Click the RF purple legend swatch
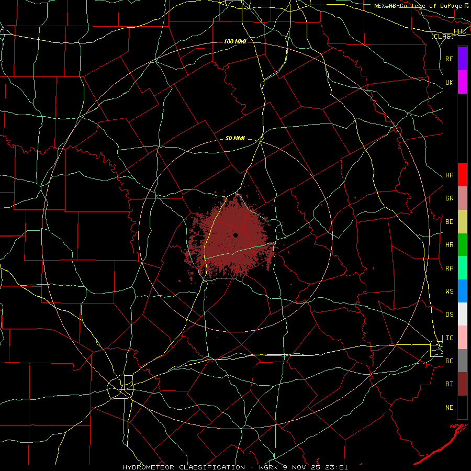The image size is (471, 471). [462, 59]
